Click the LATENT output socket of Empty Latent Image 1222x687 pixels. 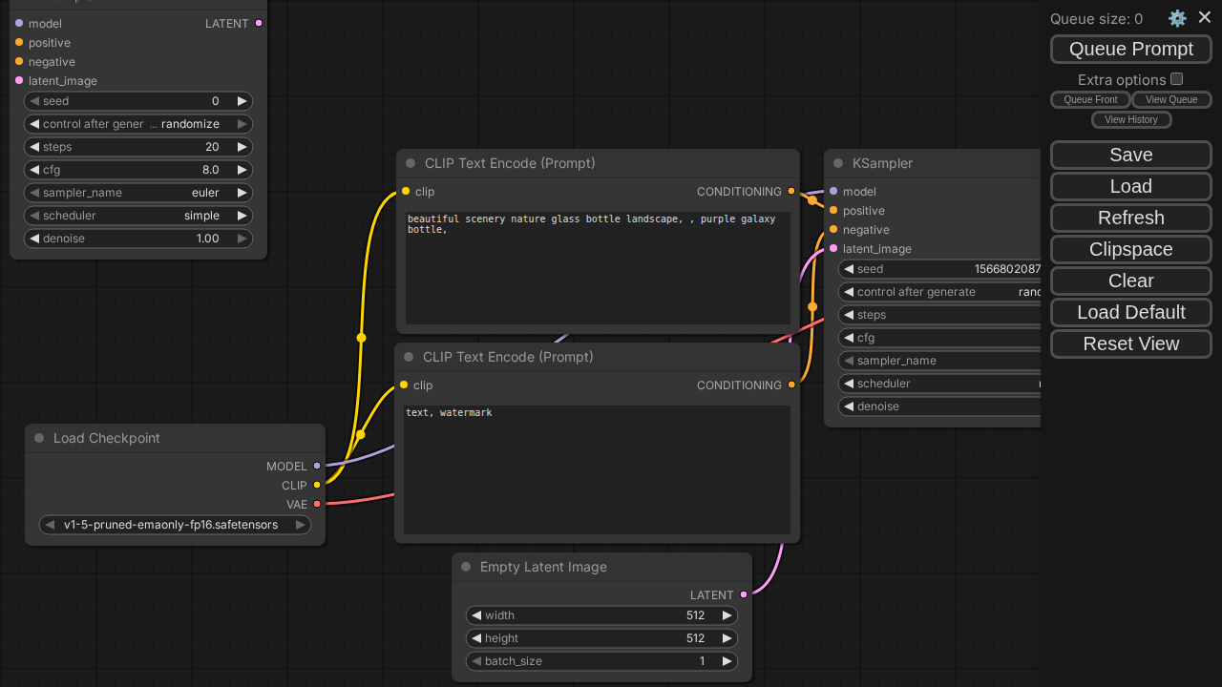pyautogui.click(x=744, y=594)
